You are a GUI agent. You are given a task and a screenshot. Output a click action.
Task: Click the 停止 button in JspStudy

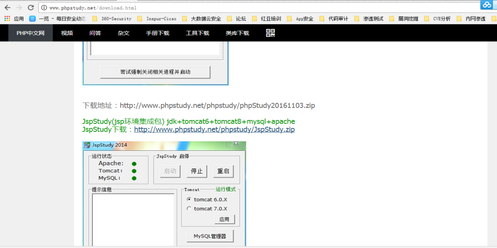click(x=197, y=172)
